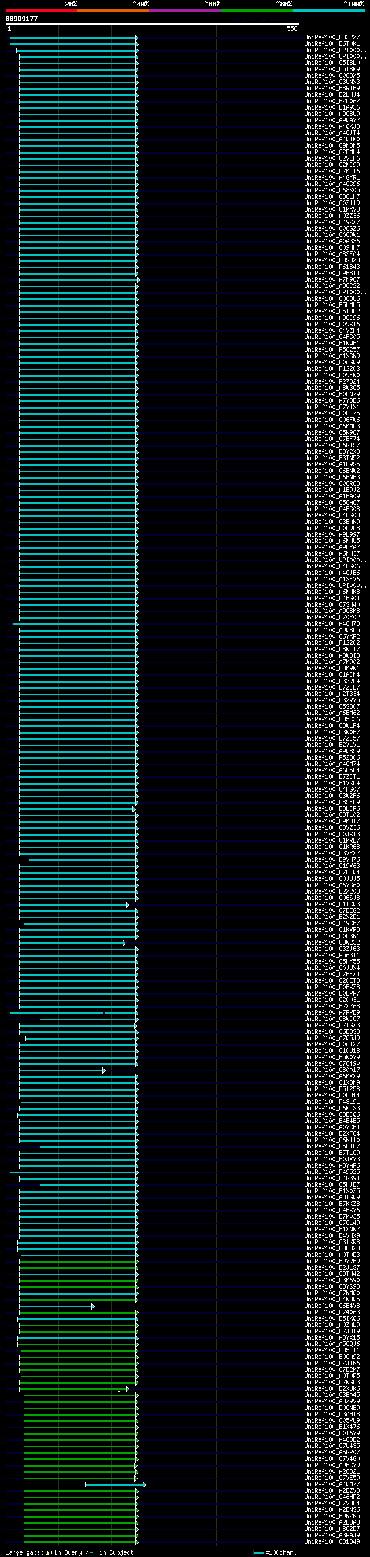This screenshot has width=370, height=1557.
Task: Open hit UniRef100_P56311
Action: 332,956
